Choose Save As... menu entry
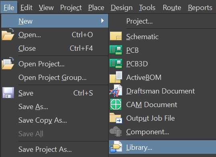Screen dimensions: 216x157 [x=55, y=106]
